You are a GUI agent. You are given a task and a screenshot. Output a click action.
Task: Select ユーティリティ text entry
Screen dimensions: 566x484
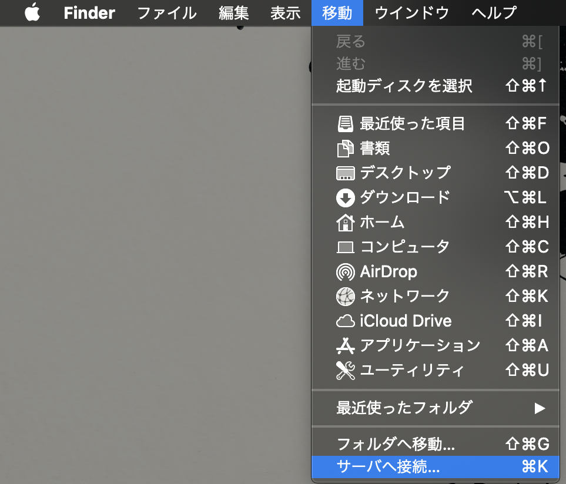[x=412, y=371]
